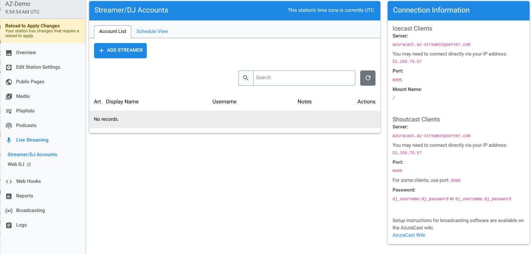Screen dimensions: 532x254
Task: Click the Add Streamer button
Action: (x=120, y=50)
